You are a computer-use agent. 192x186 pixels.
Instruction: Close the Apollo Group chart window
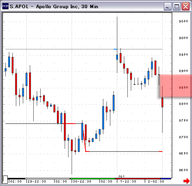185,7
